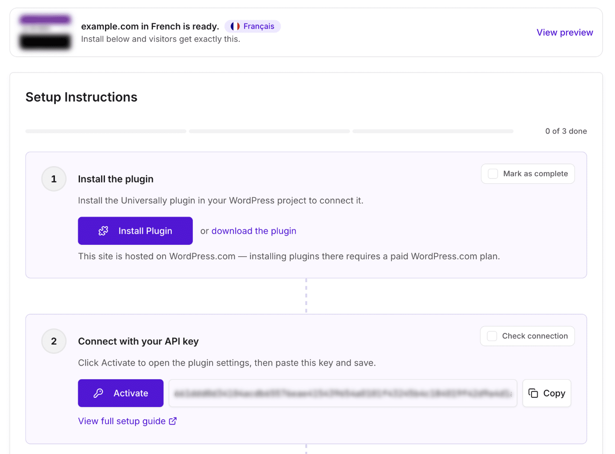Click 'example.com in French is ready.' text

click(150, 26)
